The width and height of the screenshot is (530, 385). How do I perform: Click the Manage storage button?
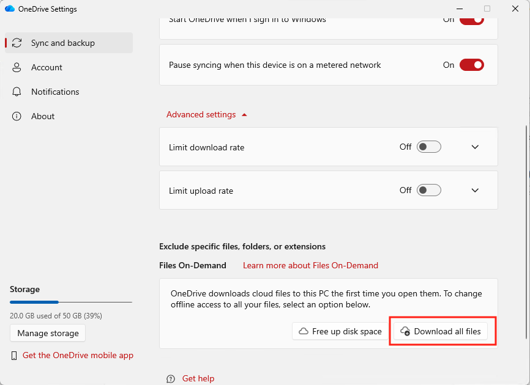point(48,334)
